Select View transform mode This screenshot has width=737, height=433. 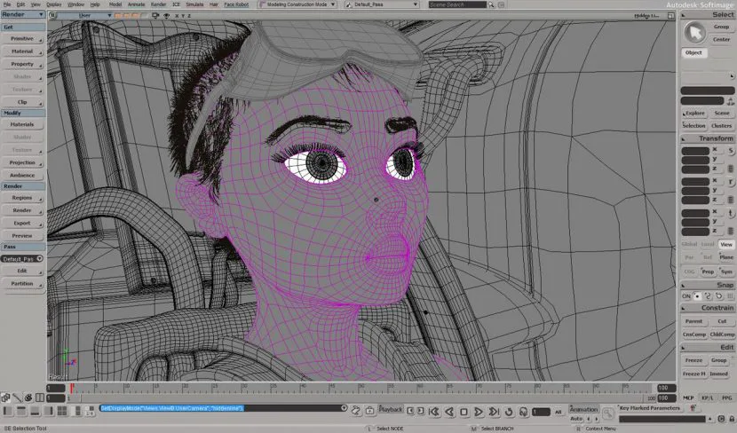[726, 244]
